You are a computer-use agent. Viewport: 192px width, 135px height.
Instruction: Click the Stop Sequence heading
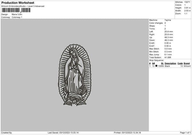156,60
